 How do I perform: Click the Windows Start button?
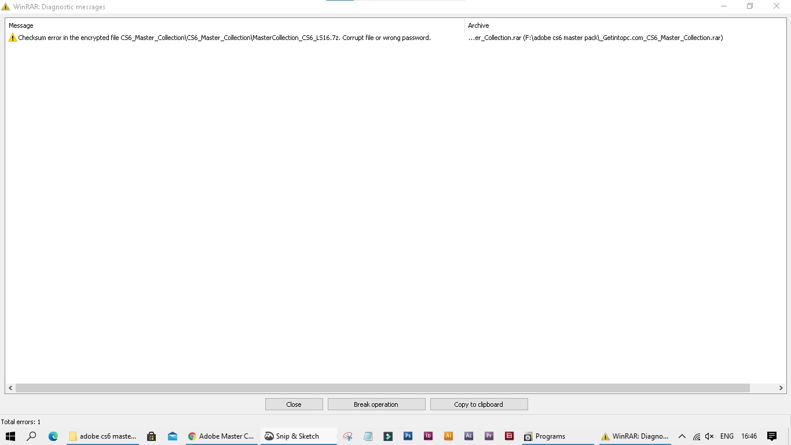(10, 436)
